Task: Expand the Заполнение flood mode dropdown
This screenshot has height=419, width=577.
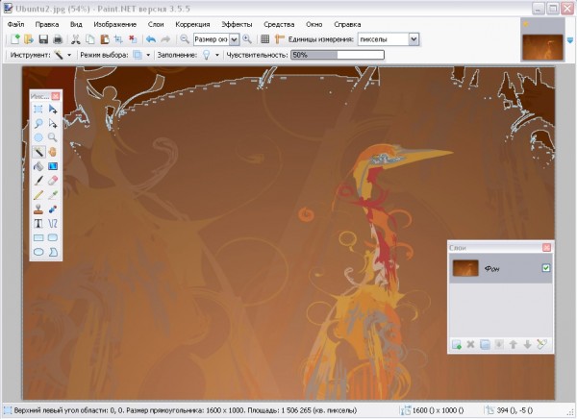Action: pyautogui.click(x=217, y=55)
